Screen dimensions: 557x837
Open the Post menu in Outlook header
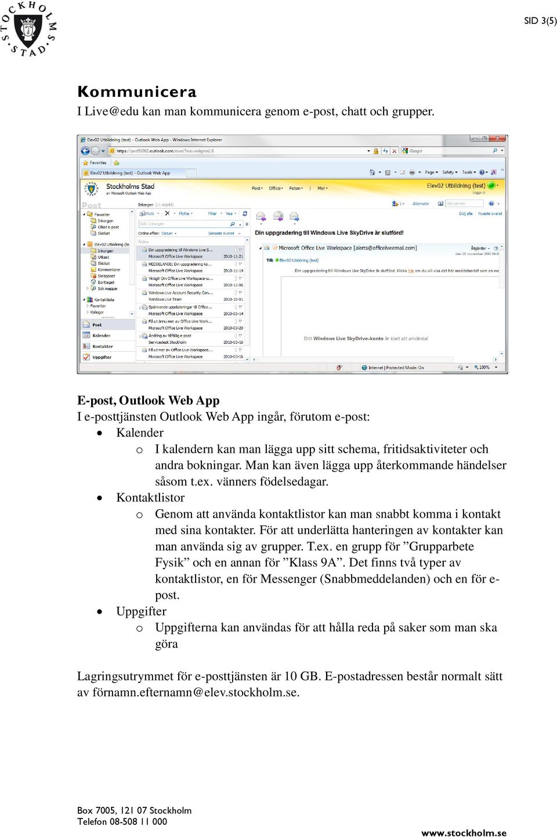pos(256,188)
